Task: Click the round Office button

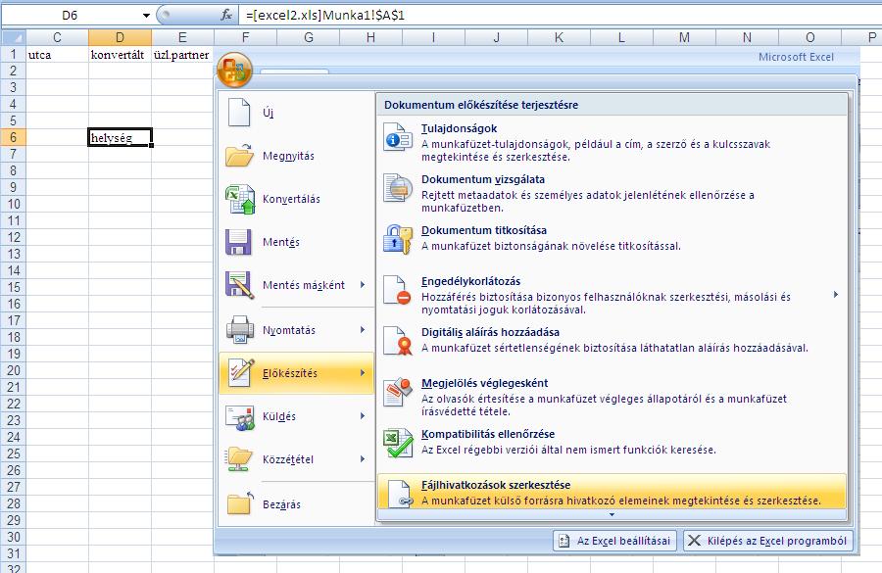Action: [234, 70]
